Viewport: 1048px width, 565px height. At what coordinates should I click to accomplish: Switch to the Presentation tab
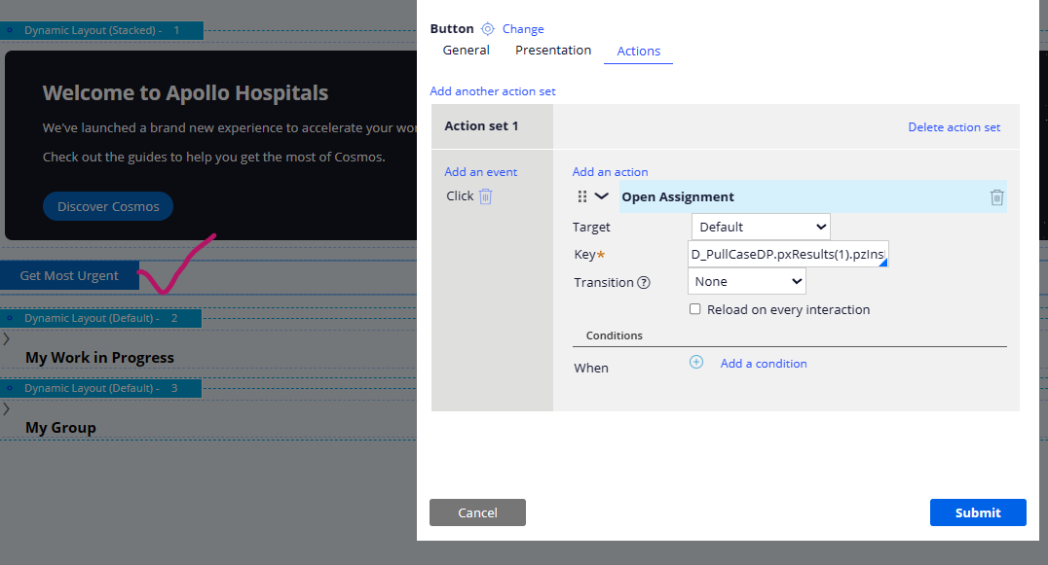click(x=552, y=50)
